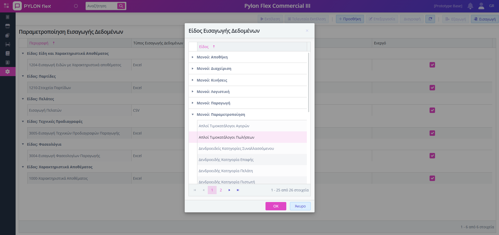Expand the Μενού: Αποθήκη group

193,57
